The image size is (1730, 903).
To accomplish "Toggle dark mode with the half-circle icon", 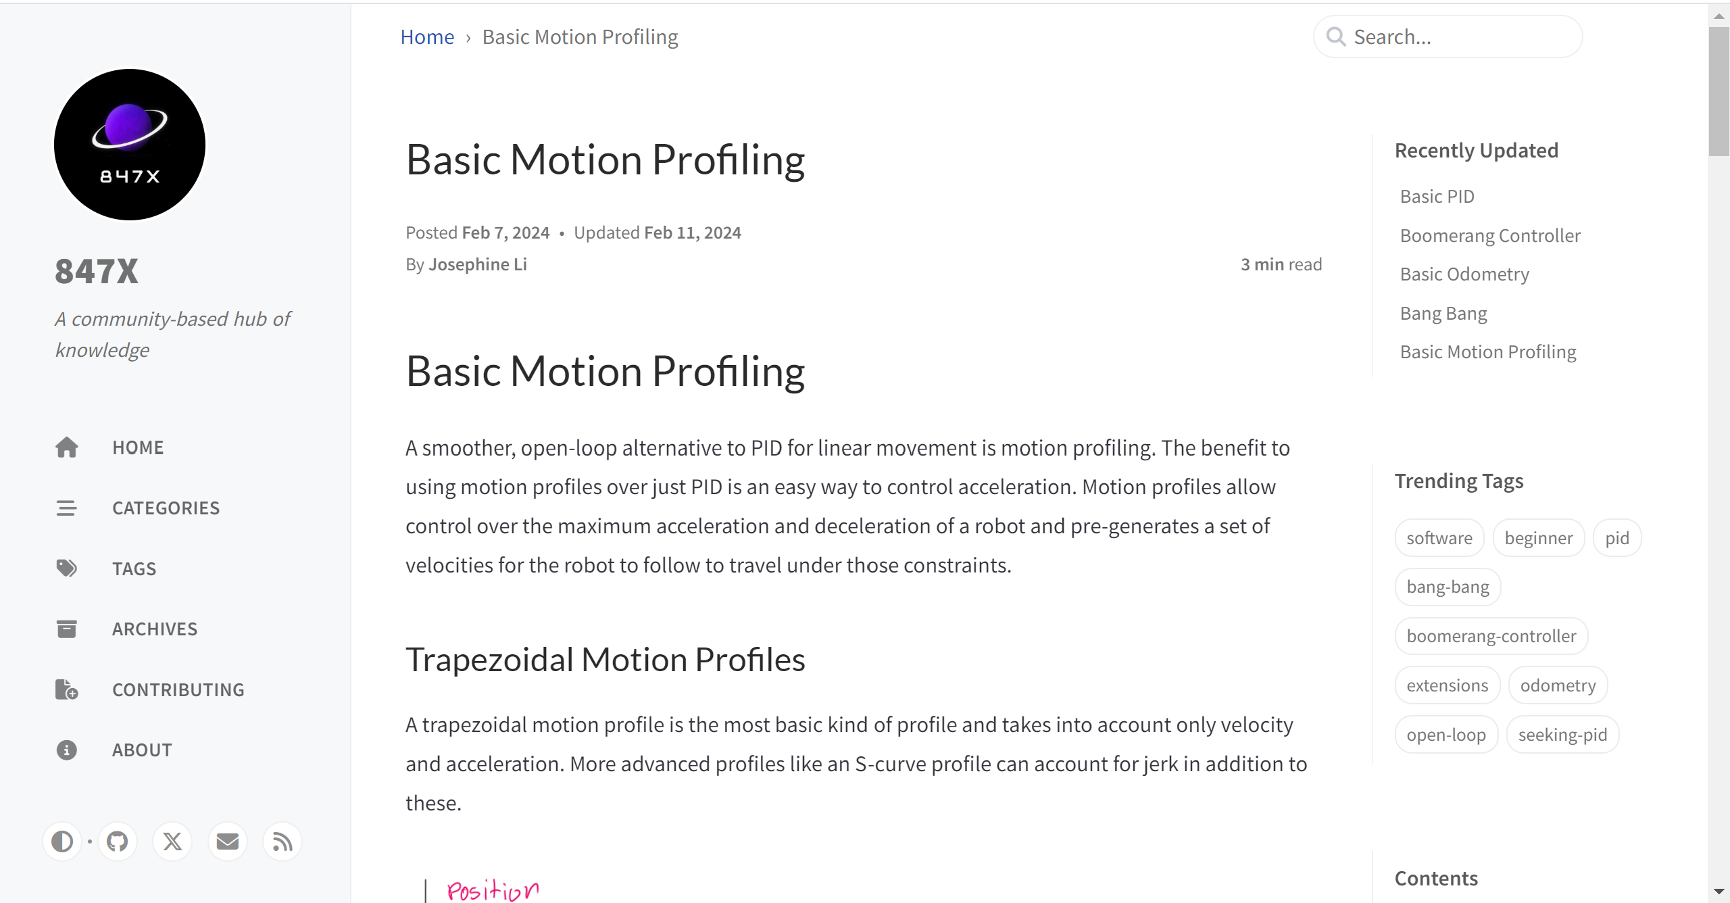I will (62, 841).
